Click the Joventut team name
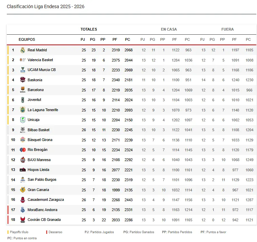This screenshot has width=257, height=242. tap(34, 100)
